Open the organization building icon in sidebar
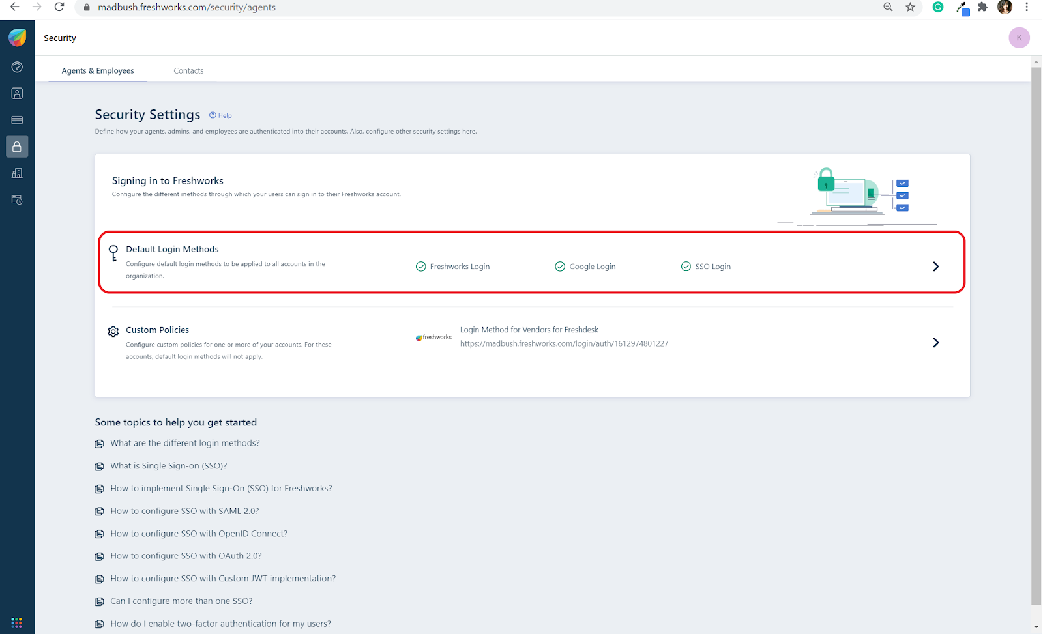Image resolution: width=1043 pixels, height=634 pixels. click(x=17, y=173)
